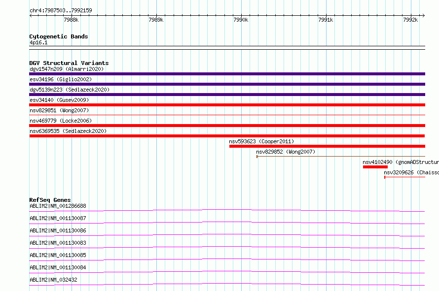Open variant nsv6369535 (Sedlazeck2020) label
Viewport: 439px width, 291px height.
68,131
